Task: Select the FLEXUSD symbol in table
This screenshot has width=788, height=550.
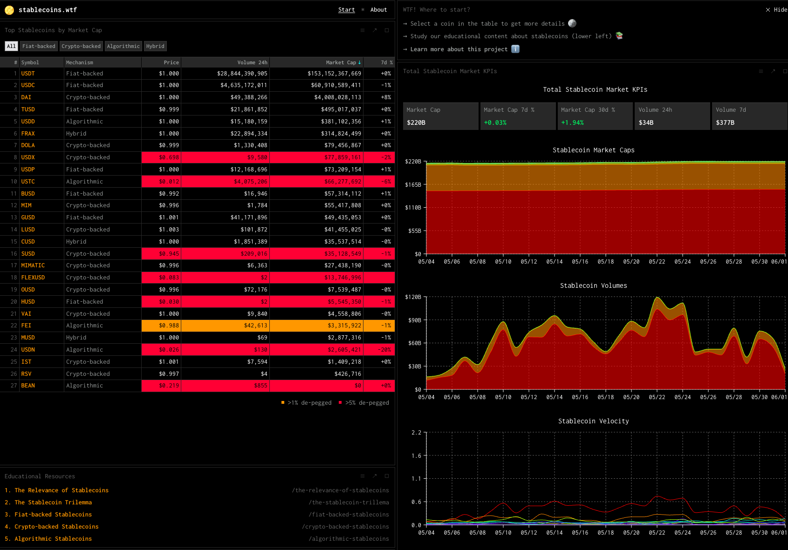Action: click(x=33, y=278)
